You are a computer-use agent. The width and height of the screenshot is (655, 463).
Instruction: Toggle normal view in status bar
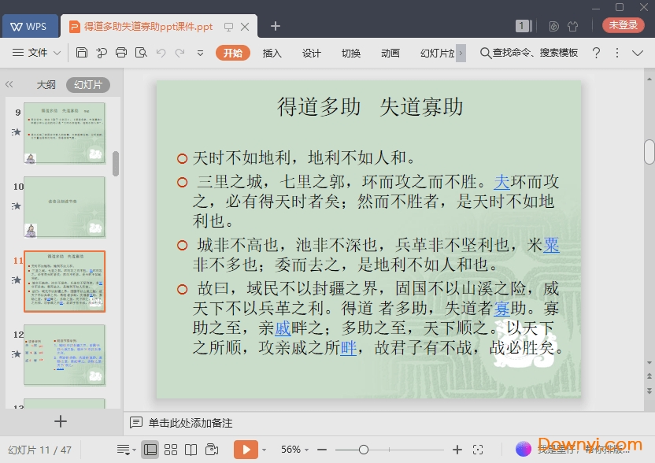150,450
